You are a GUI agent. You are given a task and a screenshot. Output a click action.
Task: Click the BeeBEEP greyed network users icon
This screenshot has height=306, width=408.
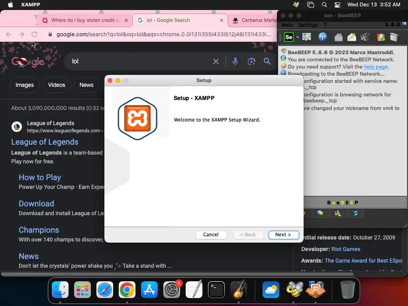click(365, 37)
